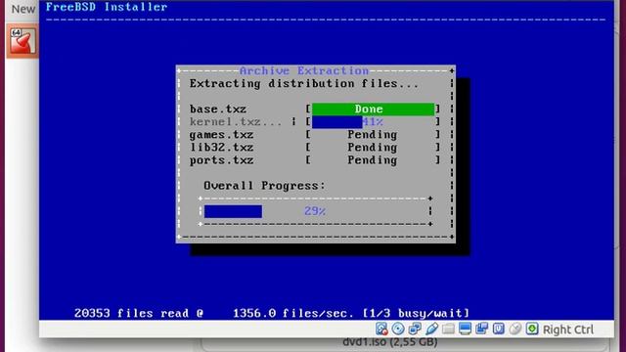The width and height of the screenshot is (626, 352).
Task: Click the ports.txz file name
Action: click(x=222, y=160)
